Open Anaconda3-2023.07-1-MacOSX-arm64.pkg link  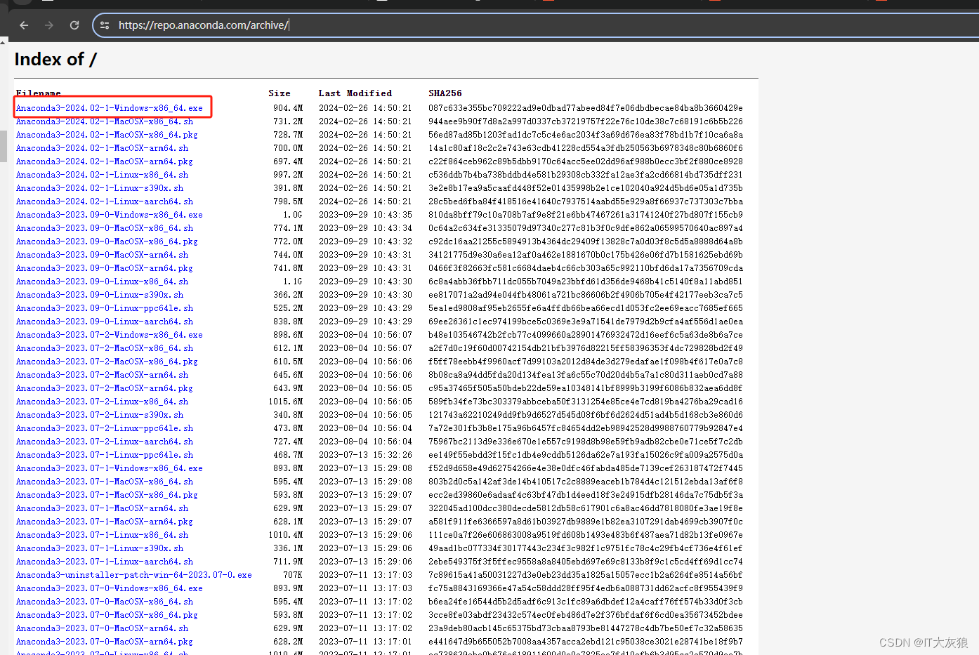[105, 522]
